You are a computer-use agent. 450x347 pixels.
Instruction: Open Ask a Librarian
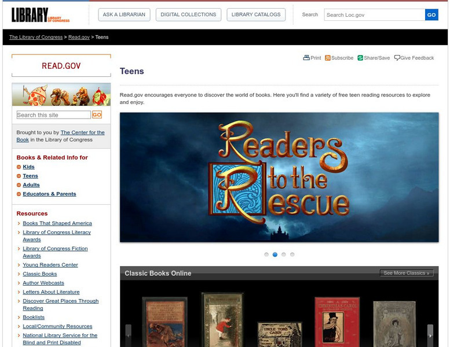pyautogui.click(x=124, y=14)
